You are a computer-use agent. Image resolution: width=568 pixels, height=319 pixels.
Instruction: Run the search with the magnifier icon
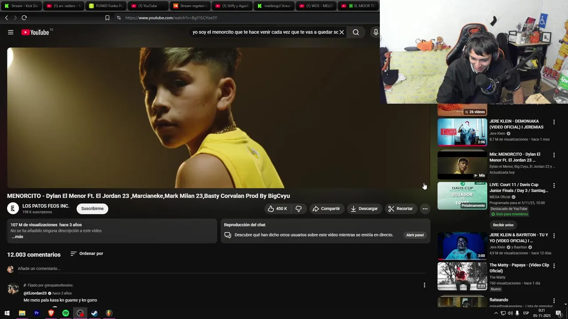356,32
